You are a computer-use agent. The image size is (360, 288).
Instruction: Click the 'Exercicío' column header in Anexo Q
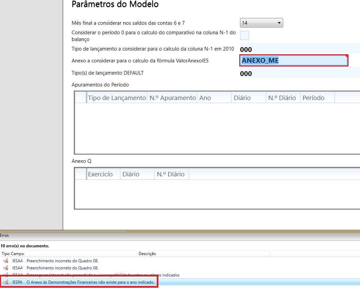pyautogui.click(x=100, y=174)
